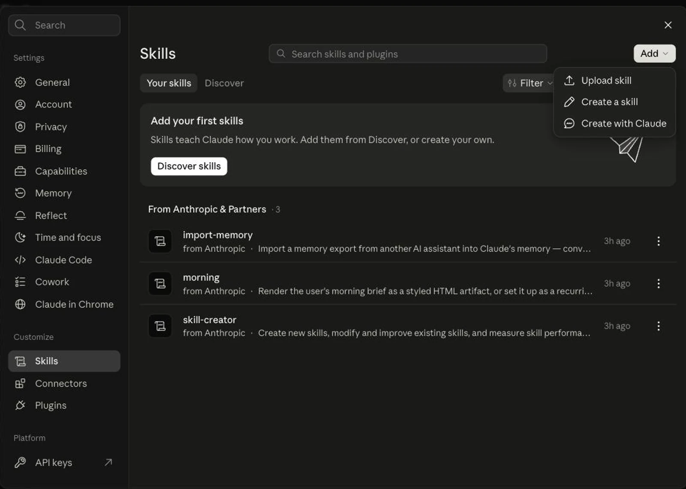Click the Claude Code brackets icon
The image size is (686, 489).
(20, 260)
